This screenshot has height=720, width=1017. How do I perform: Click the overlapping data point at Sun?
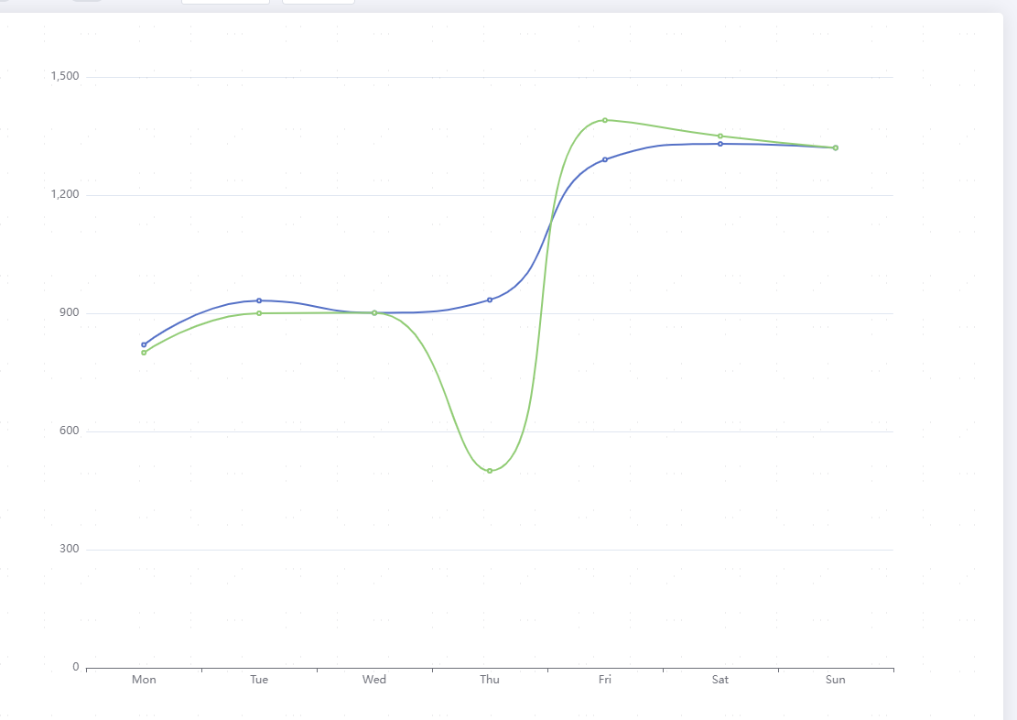click(836, 148)
